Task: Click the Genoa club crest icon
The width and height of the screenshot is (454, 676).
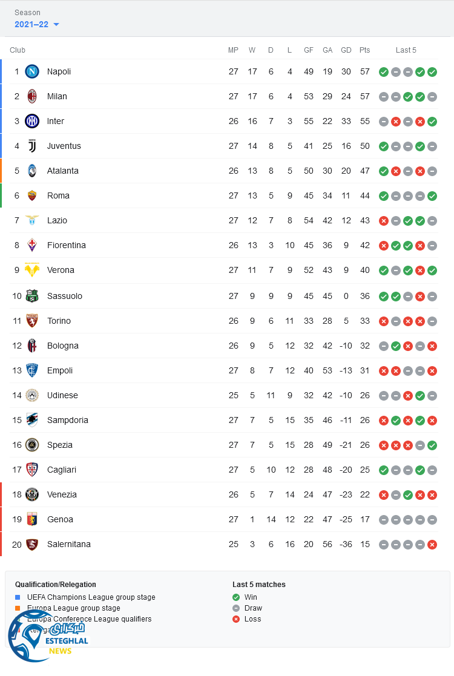Action: [x=32, y=519]
